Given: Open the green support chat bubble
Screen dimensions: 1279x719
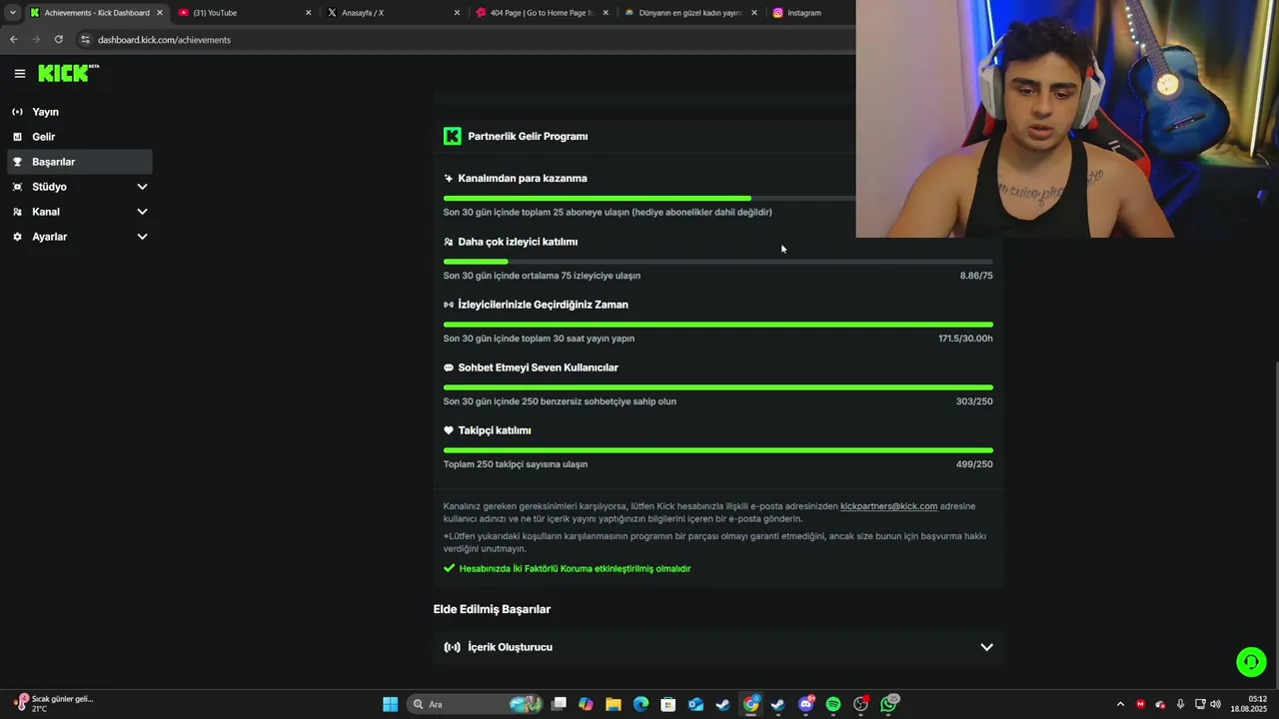Looking at the screenshot, I should tap(1251, 662).
